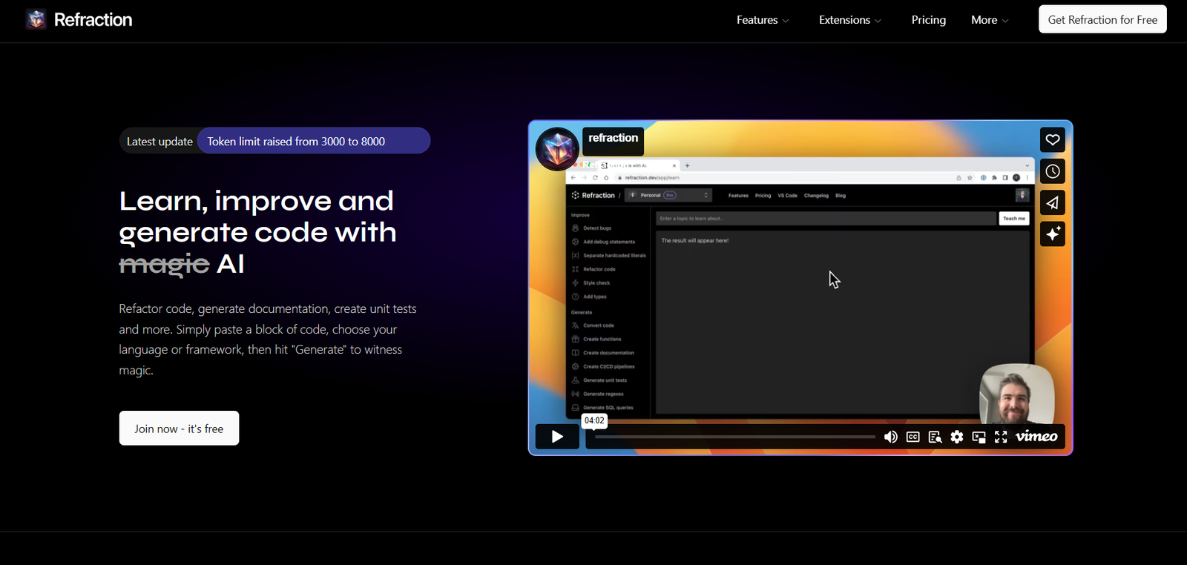Click the sparkle AI icon on video
Screen dimensions: 1187x565
click(1052, 234)
